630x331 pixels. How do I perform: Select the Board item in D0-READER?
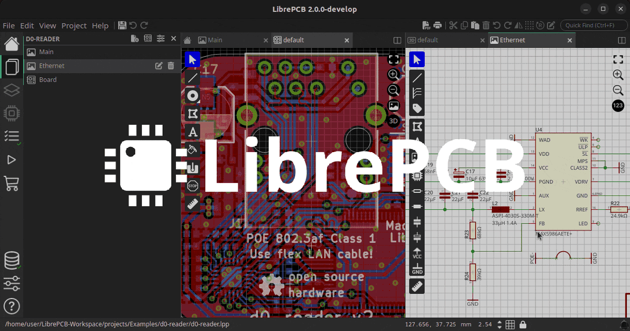coord(101,80)
